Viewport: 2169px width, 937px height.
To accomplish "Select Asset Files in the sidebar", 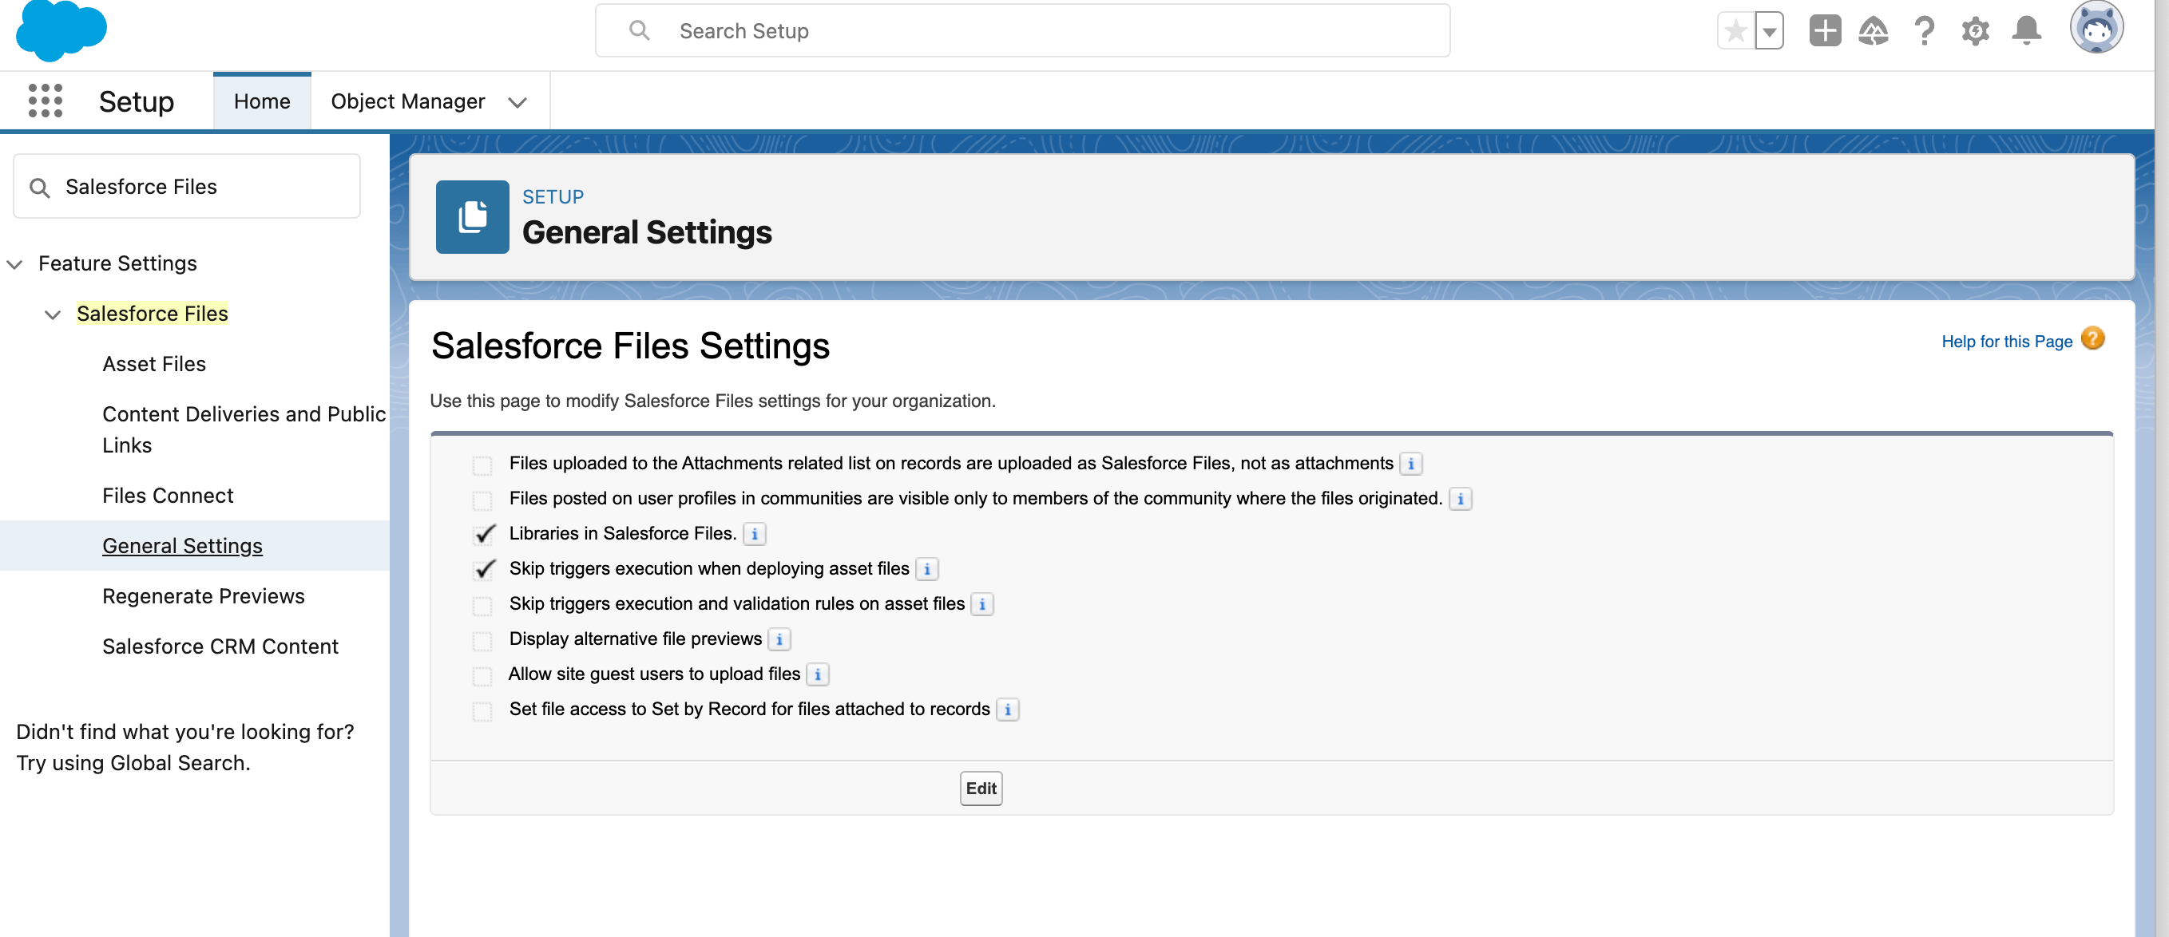I will click(x=153, y=363).
